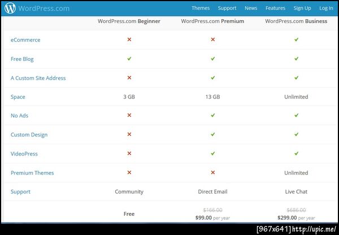This screenshot has width=339, height=235.
Task: Open the WordPress.com home link
Action: 44,8
